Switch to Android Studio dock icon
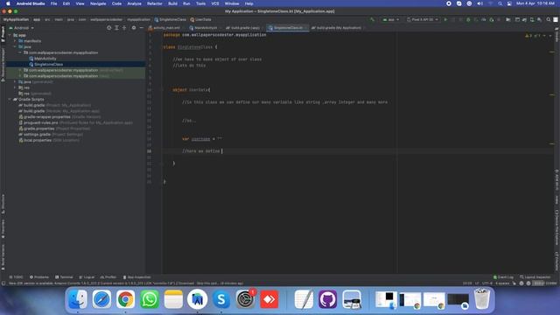 click(197, 299)
